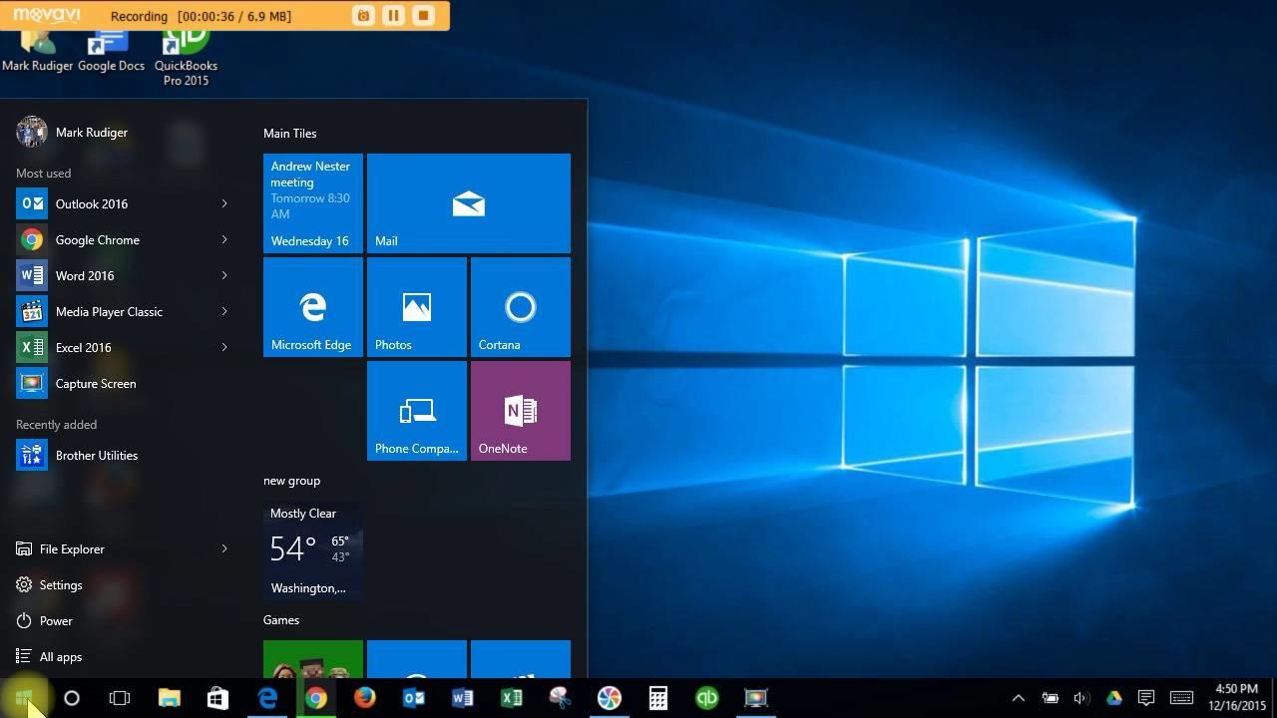Open Excel 2016 from Most used list

click(x=124, y=347)
